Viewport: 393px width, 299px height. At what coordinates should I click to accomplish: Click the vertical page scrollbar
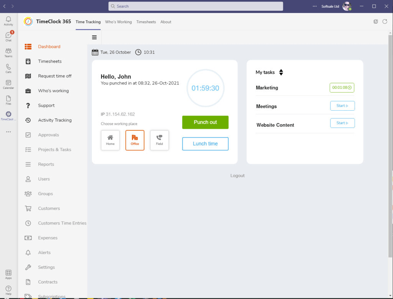390,146
